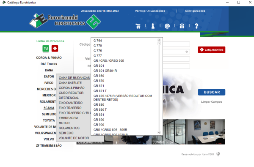Open Configurações in the header
Screen dimensions: 254x167
(x=195, y=11)
